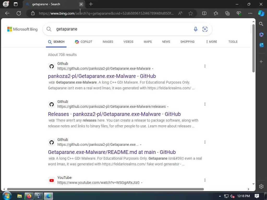The width and height of the screenshot is (267, 200).
Task: Add a new sidebar app with plus
Action: [x=261, y=61]
